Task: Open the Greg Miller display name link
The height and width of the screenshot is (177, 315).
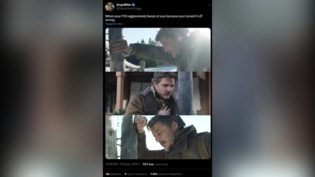Action: pos(124,5)
